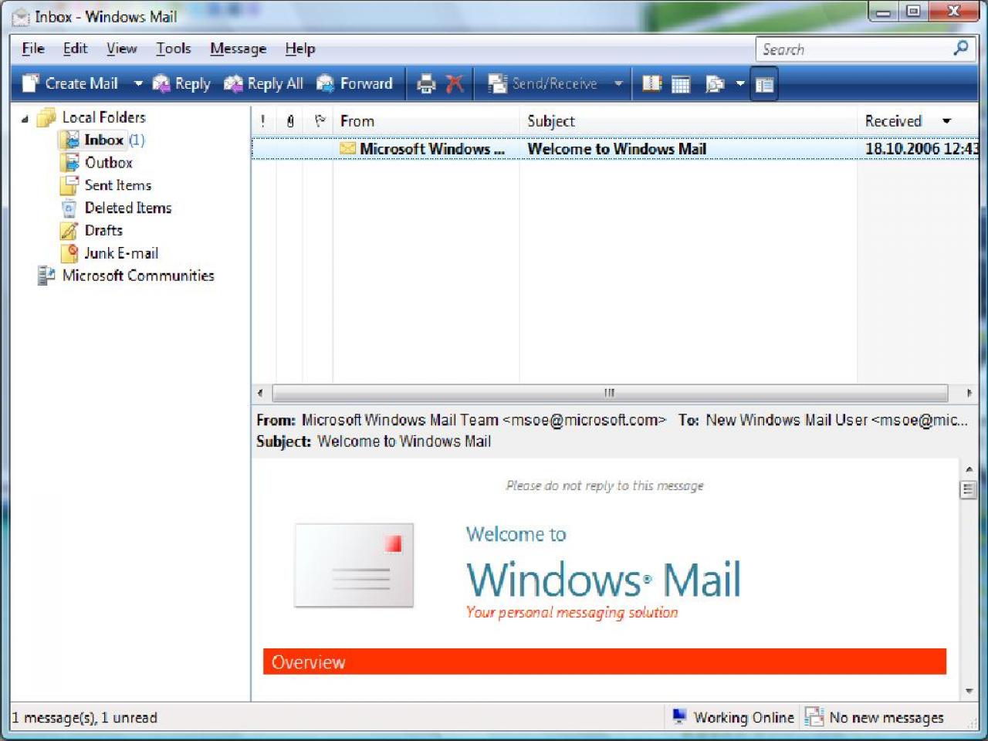Sort by the Flag column header
This screenshot has height=741, width=988.
click(x=319, y=121)
